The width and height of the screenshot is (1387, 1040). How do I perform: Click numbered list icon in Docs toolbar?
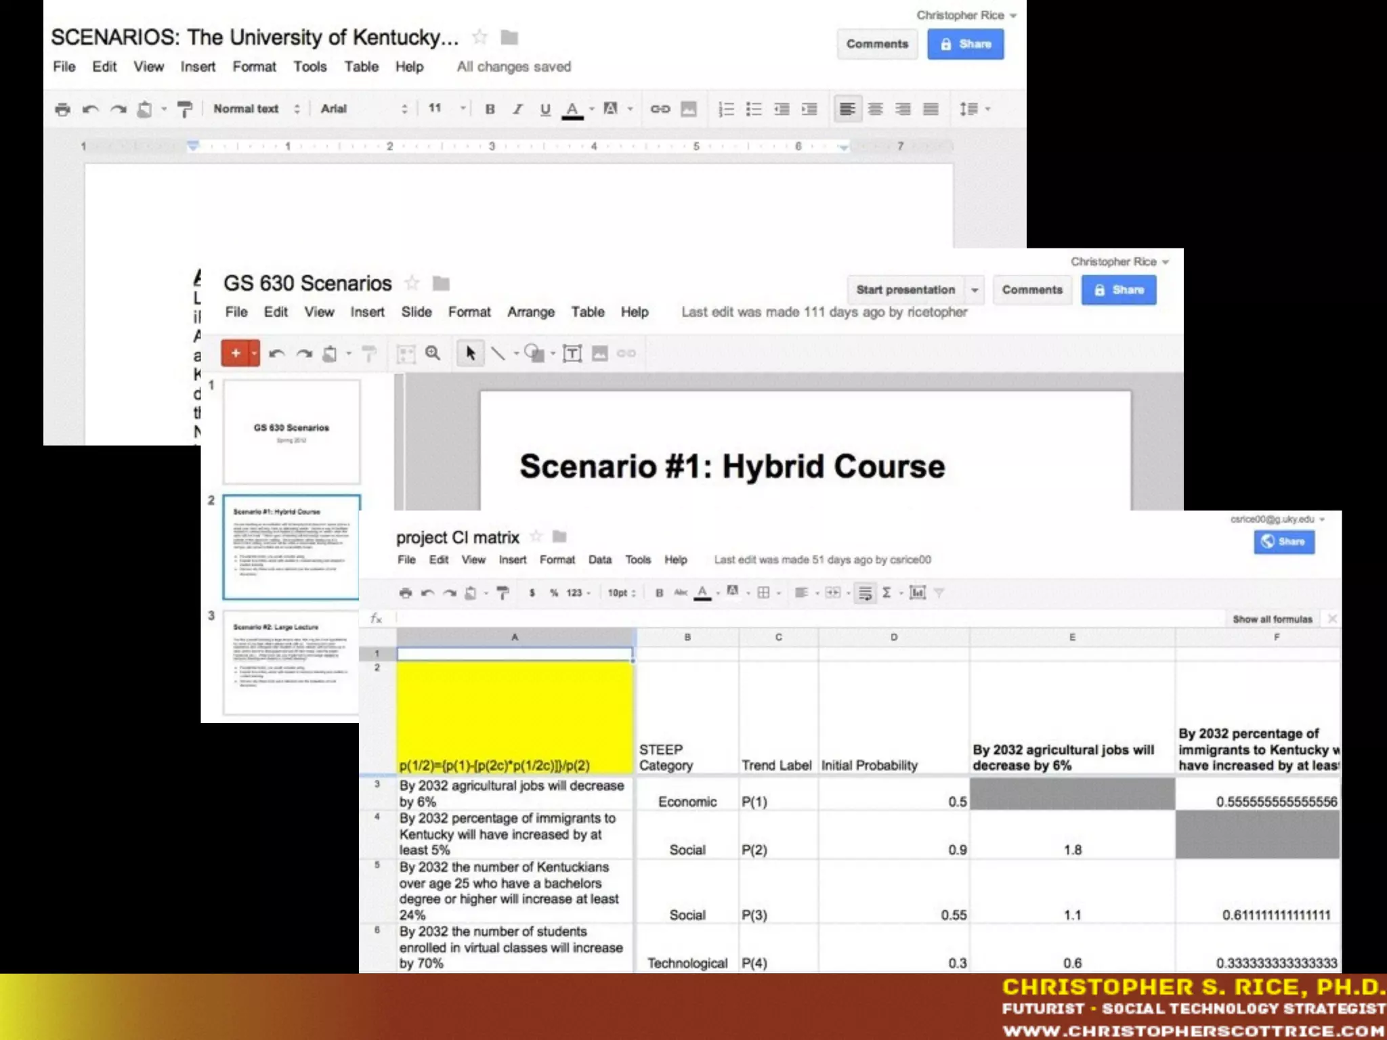click(x=726, y=109)
